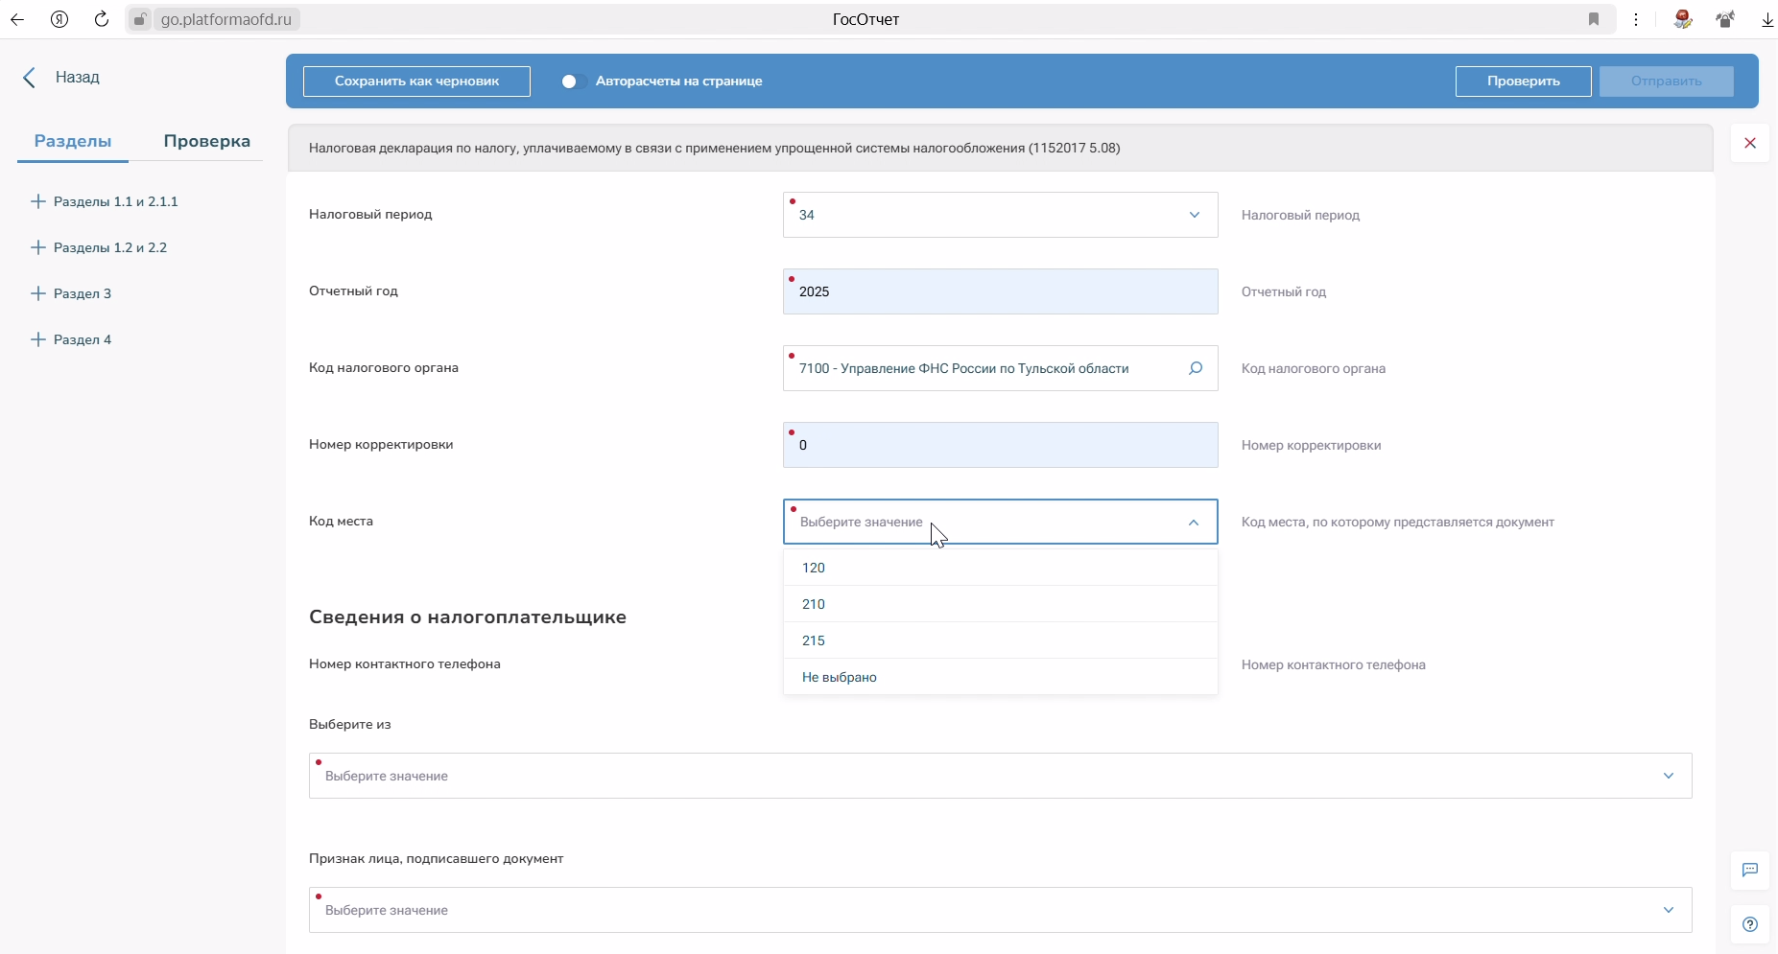Expand Разделы 1.1 и 2.1.1 section

[x=38, y=201]
